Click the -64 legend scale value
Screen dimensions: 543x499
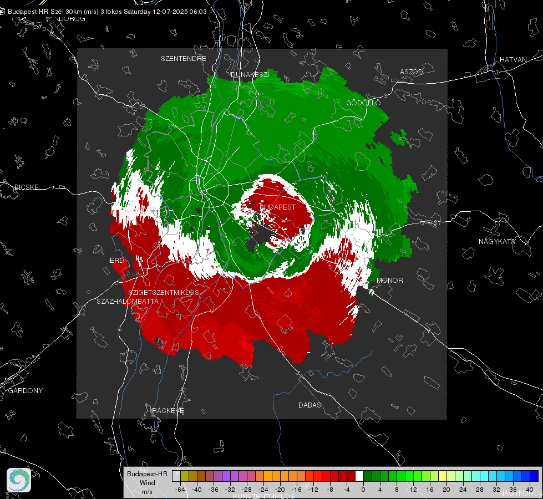pos(180,490)
